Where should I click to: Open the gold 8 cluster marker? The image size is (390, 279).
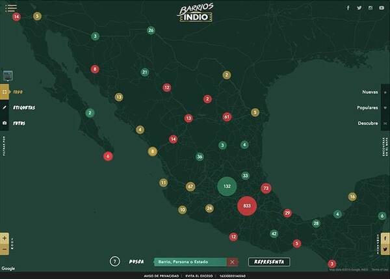153,152
